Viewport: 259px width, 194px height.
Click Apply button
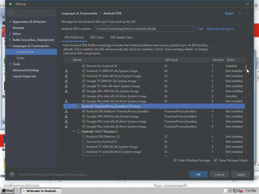241,174
